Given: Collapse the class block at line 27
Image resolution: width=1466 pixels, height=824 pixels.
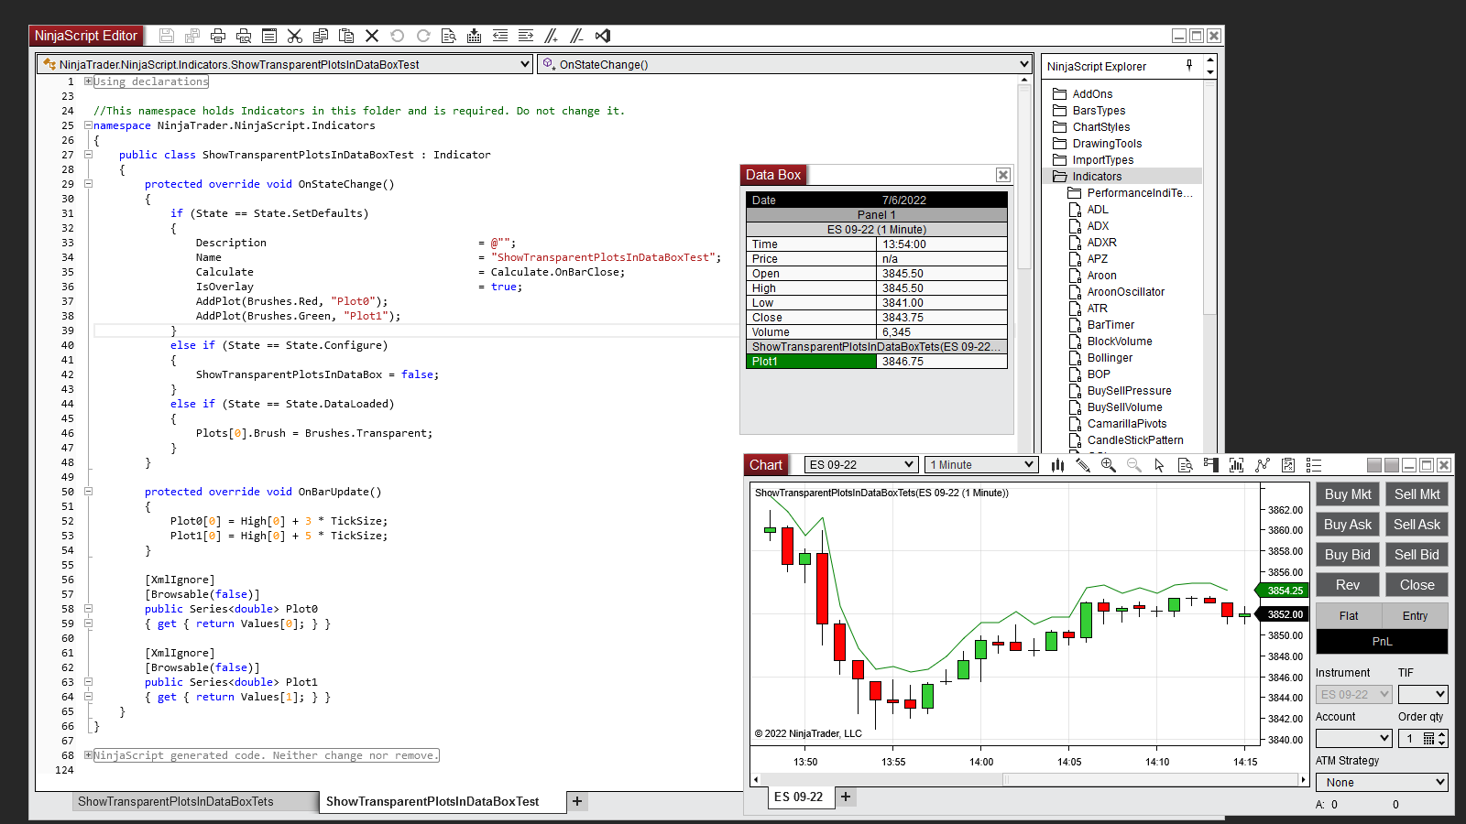Looking at the screenshot, I should 88,155.
